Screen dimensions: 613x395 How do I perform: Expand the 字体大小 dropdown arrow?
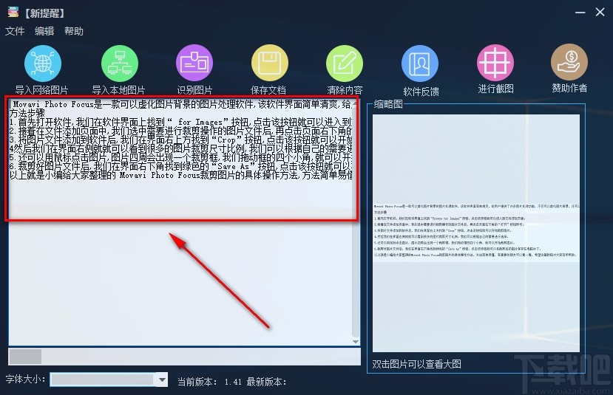[x=161, y=379]
